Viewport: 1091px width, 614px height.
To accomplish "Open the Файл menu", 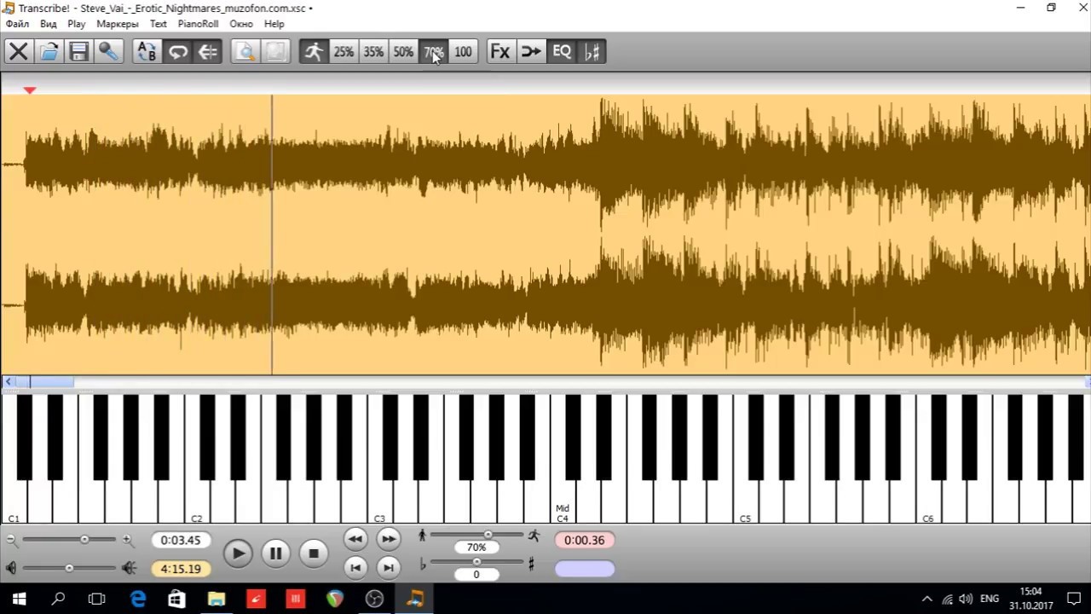I will tap(17, 23).
